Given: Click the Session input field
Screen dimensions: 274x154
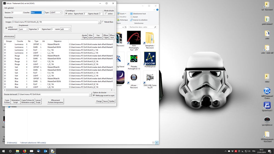Looking at the screenshot, I should [17, 13].
